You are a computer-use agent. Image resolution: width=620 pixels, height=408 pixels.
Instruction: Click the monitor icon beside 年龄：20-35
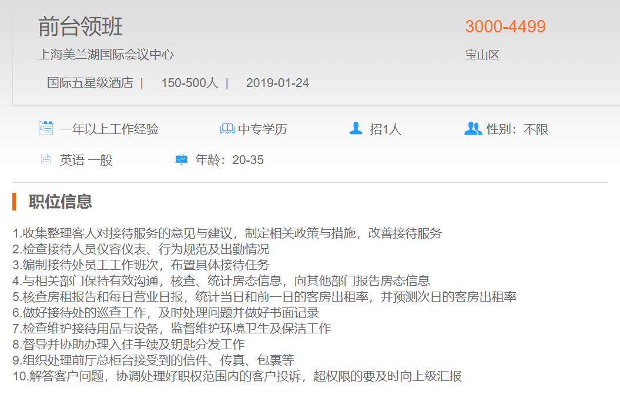tap(181, 159)
